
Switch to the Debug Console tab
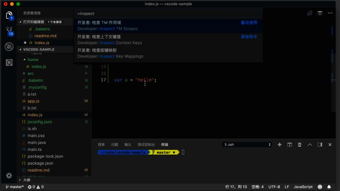coord(146,144)
